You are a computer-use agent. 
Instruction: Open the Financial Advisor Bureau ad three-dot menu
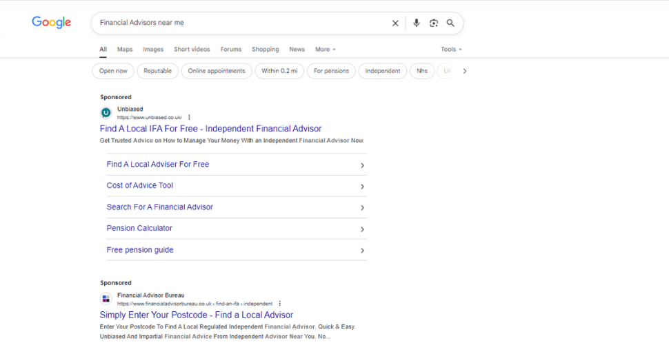coord(280,304)
